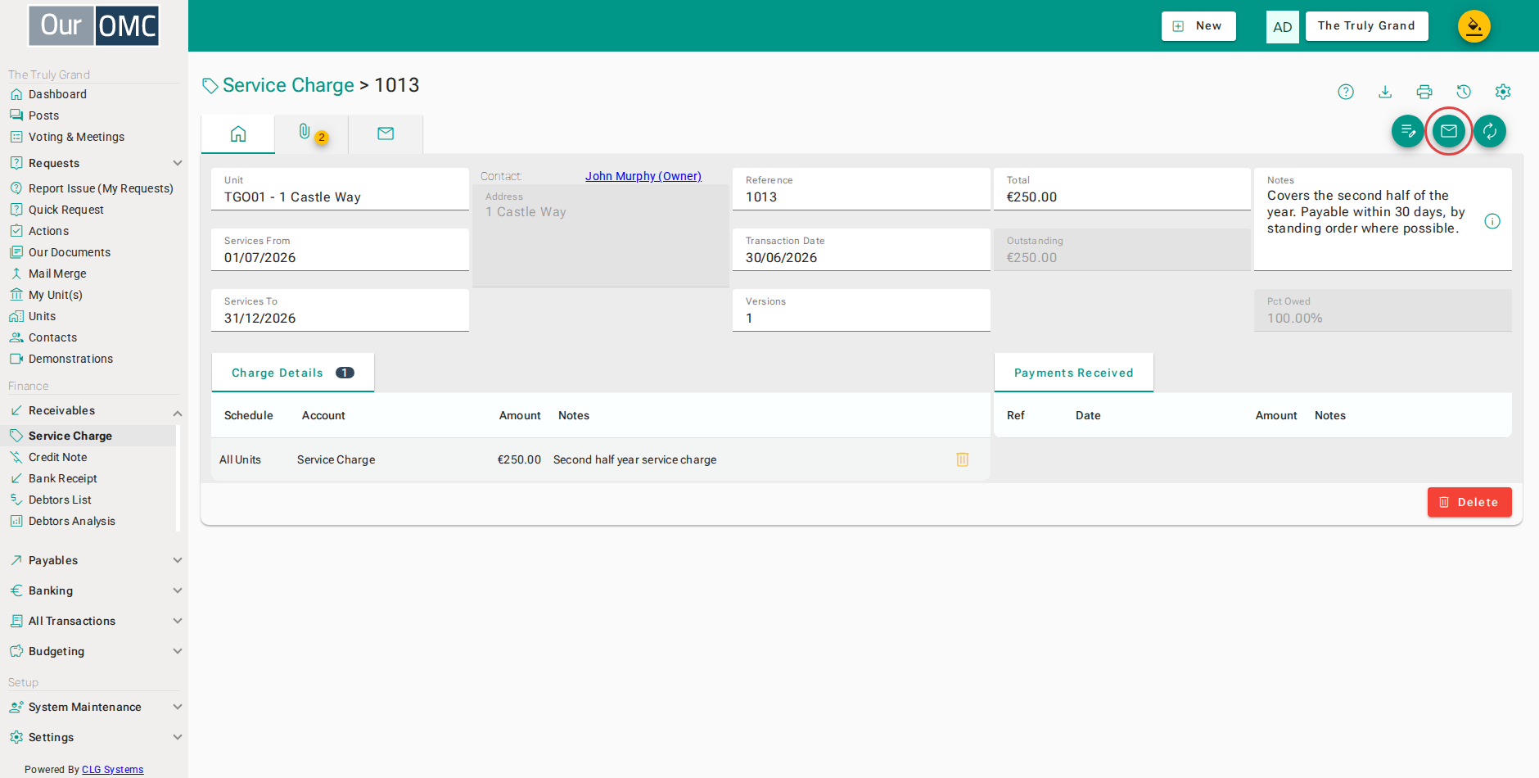The width and height of the screenshot is (1539, 778).
Task: Open the help question mark icon
Action: click(x=1346, y=92)
